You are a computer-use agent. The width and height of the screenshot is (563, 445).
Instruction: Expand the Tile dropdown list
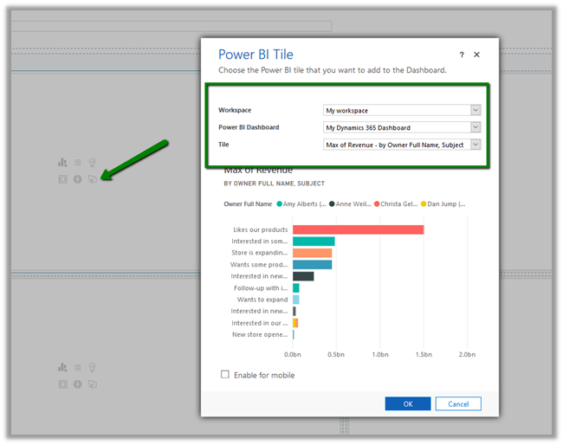coord(476,145)
